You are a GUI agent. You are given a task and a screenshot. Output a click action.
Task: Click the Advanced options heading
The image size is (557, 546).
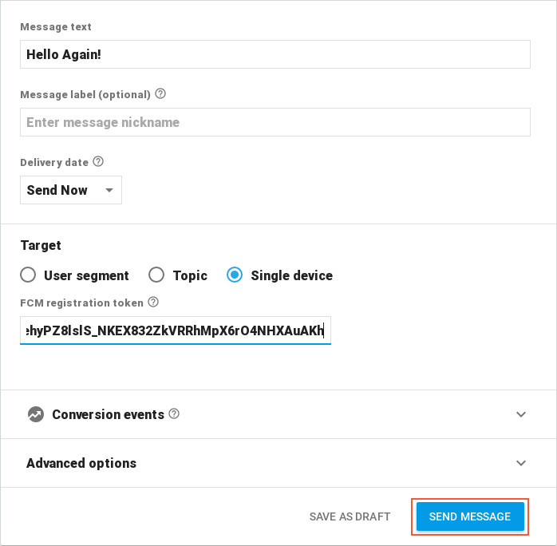click(81, 463)
